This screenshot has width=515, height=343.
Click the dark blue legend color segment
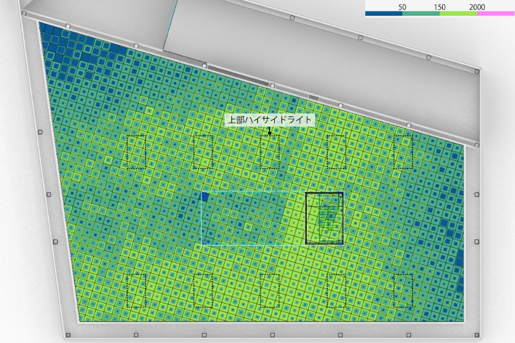(x=383, y=14)
